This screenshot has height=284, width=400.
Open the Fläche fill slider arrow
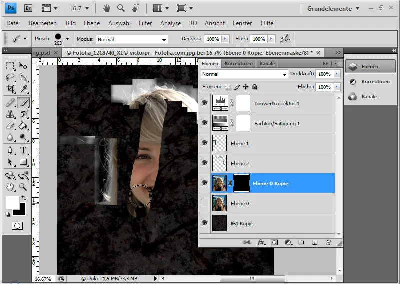(x=337, y=87)
